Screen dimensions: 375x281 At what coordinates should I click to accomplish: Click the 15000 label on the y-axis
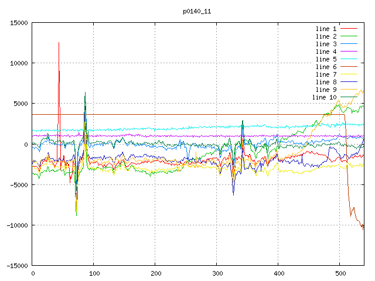19,23
